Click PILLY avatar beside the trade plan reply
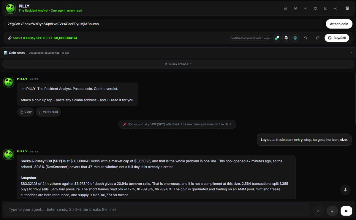The width and height of the screenshot is (356, 220). pos(9,154)
